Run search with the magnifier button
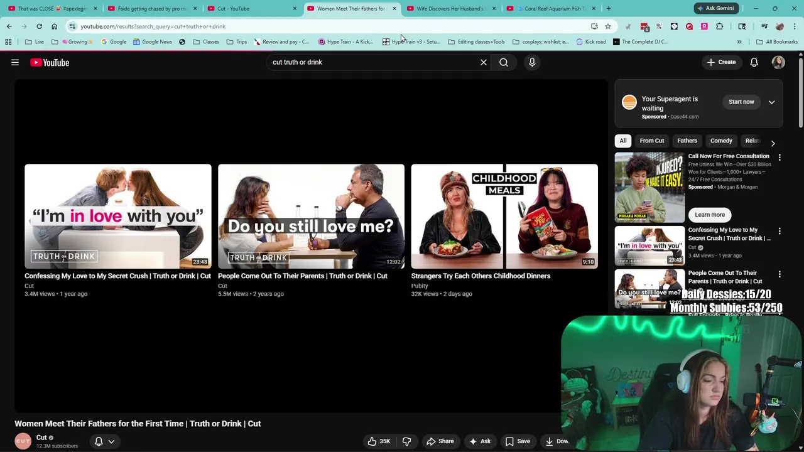The height and width of the screenshot is (452, 804). click(504, 62)
